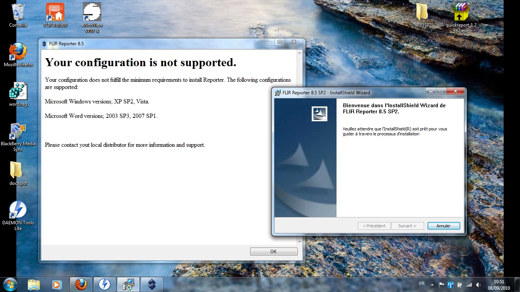
Task: Open the volume slider from the tray
Action: tap(478, 284)
